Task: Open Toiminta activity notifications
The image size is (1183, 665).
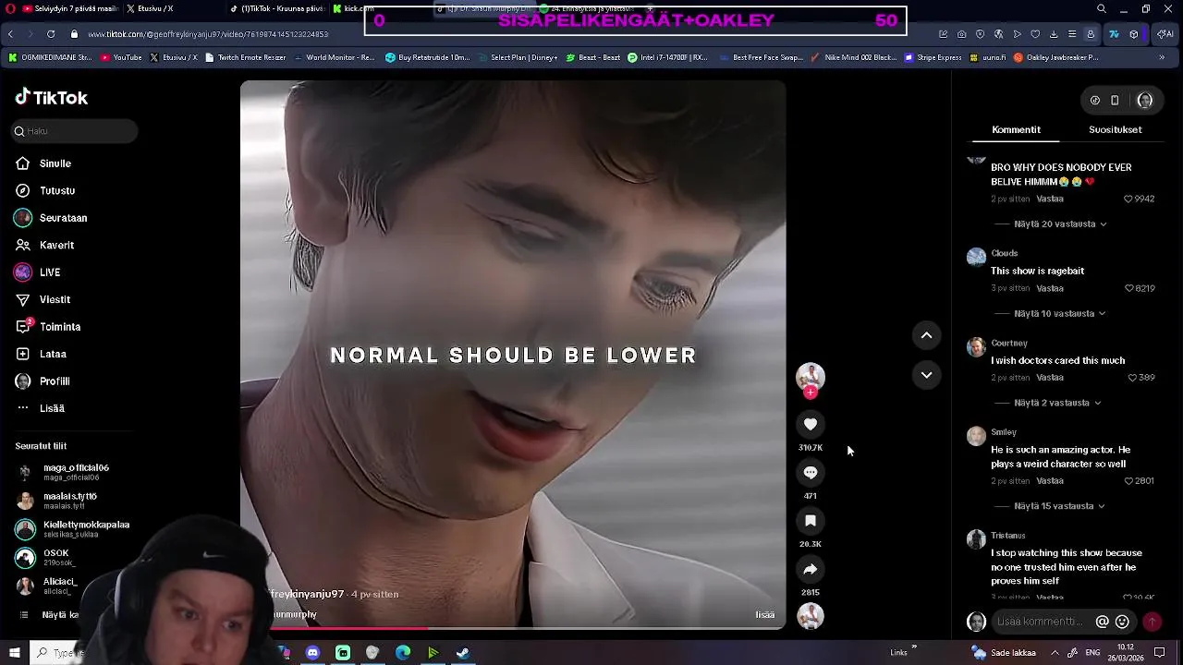Action: (x=48, y=327)
